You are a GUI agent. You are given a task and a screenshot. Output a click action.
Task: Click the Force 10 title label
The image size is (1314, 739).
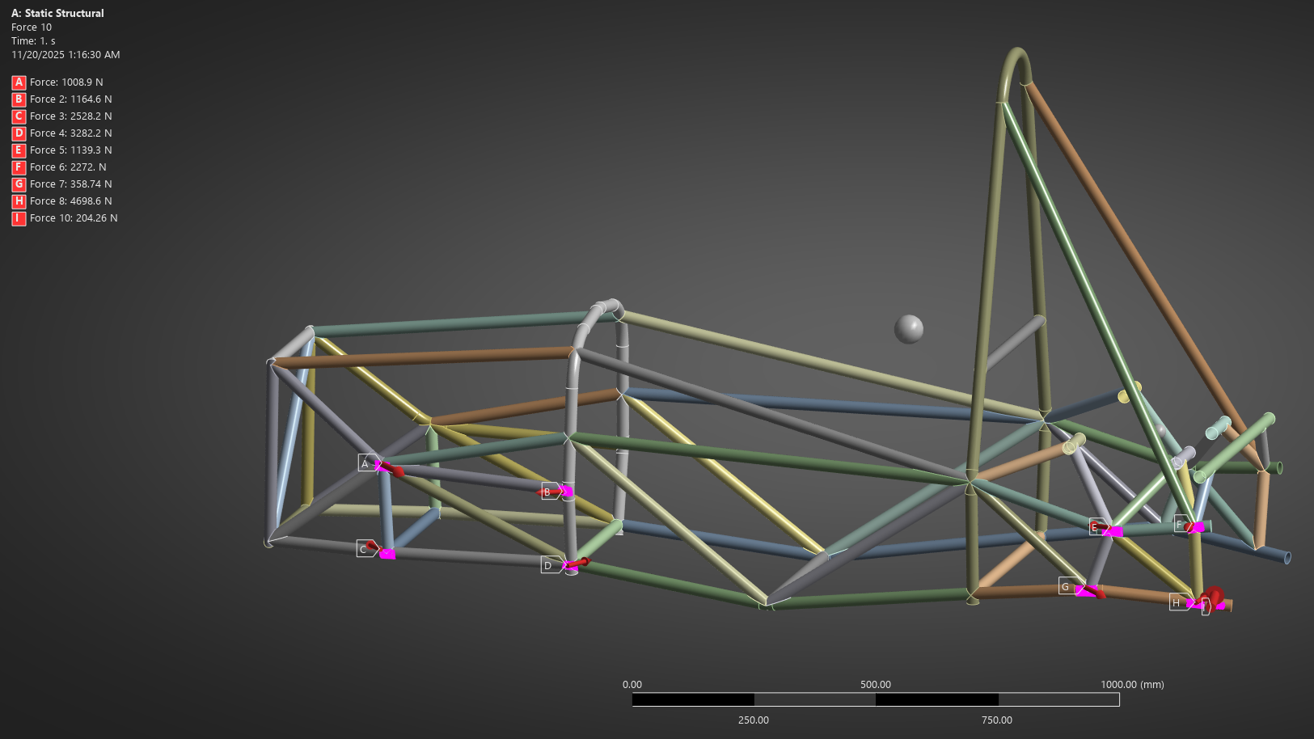32,27
